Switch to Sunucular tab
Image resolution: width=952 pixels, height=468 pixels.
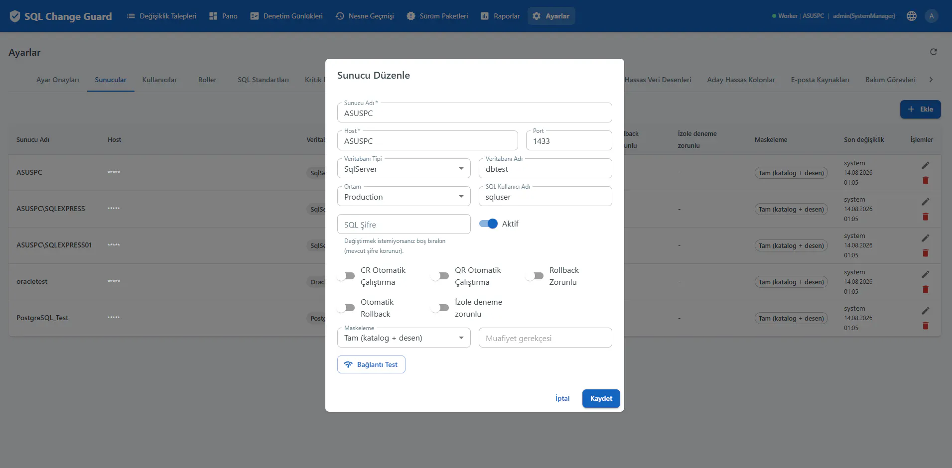(x=111, y=80)
